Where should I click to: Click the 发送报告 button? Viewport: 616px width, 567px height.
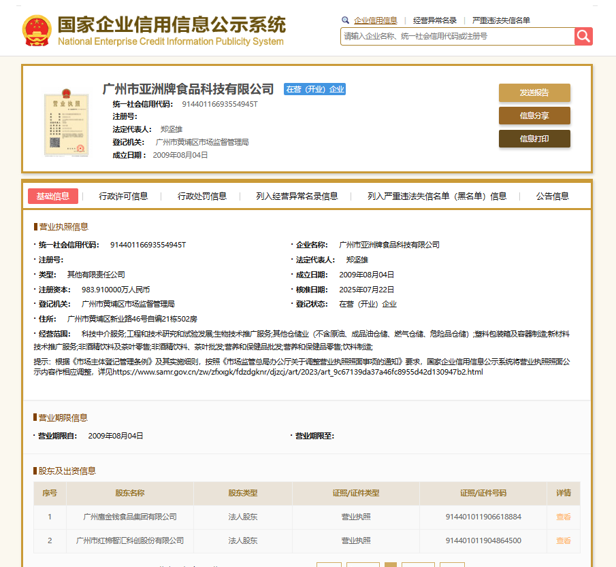[x=534, y=92]
